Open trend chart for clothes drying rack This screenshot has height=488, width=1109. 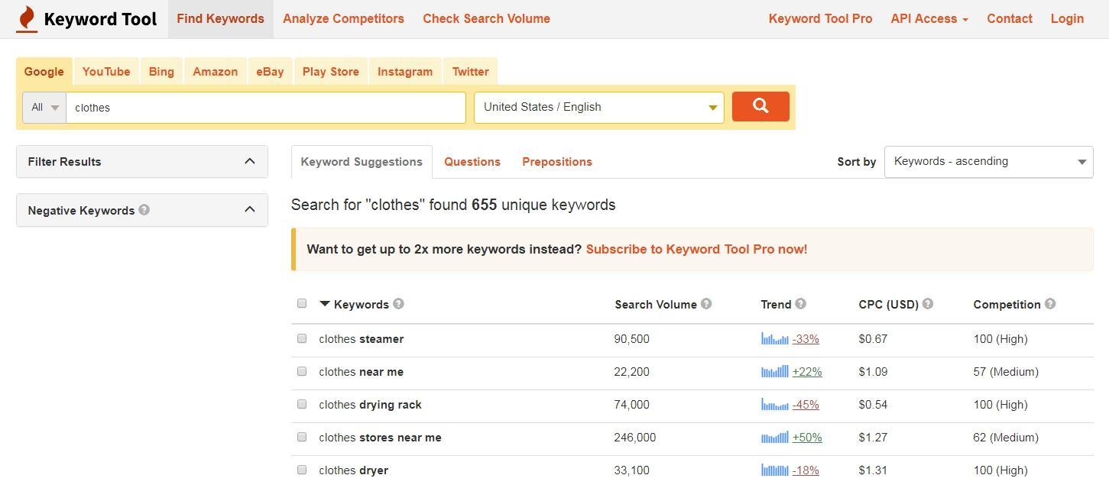(x=774, y=404)
